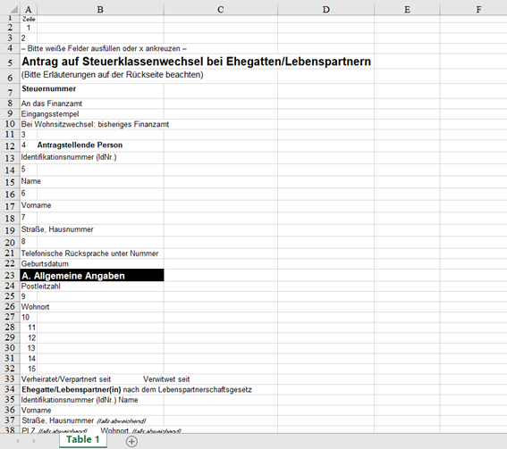Go to previous sheet using left arrow
This screenshot has height=449, width=507.
click(x=18, y=441)
